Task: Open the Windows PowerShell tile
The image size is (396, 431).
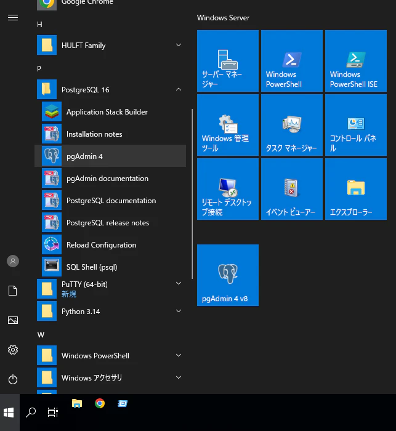Action: 292,61
